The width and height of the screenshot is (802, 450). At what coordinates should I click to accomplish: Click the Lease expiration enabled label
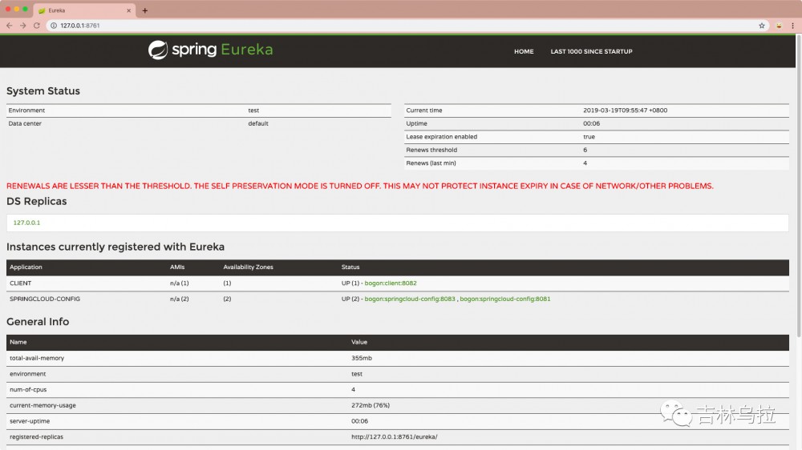(x=441, y=137)
